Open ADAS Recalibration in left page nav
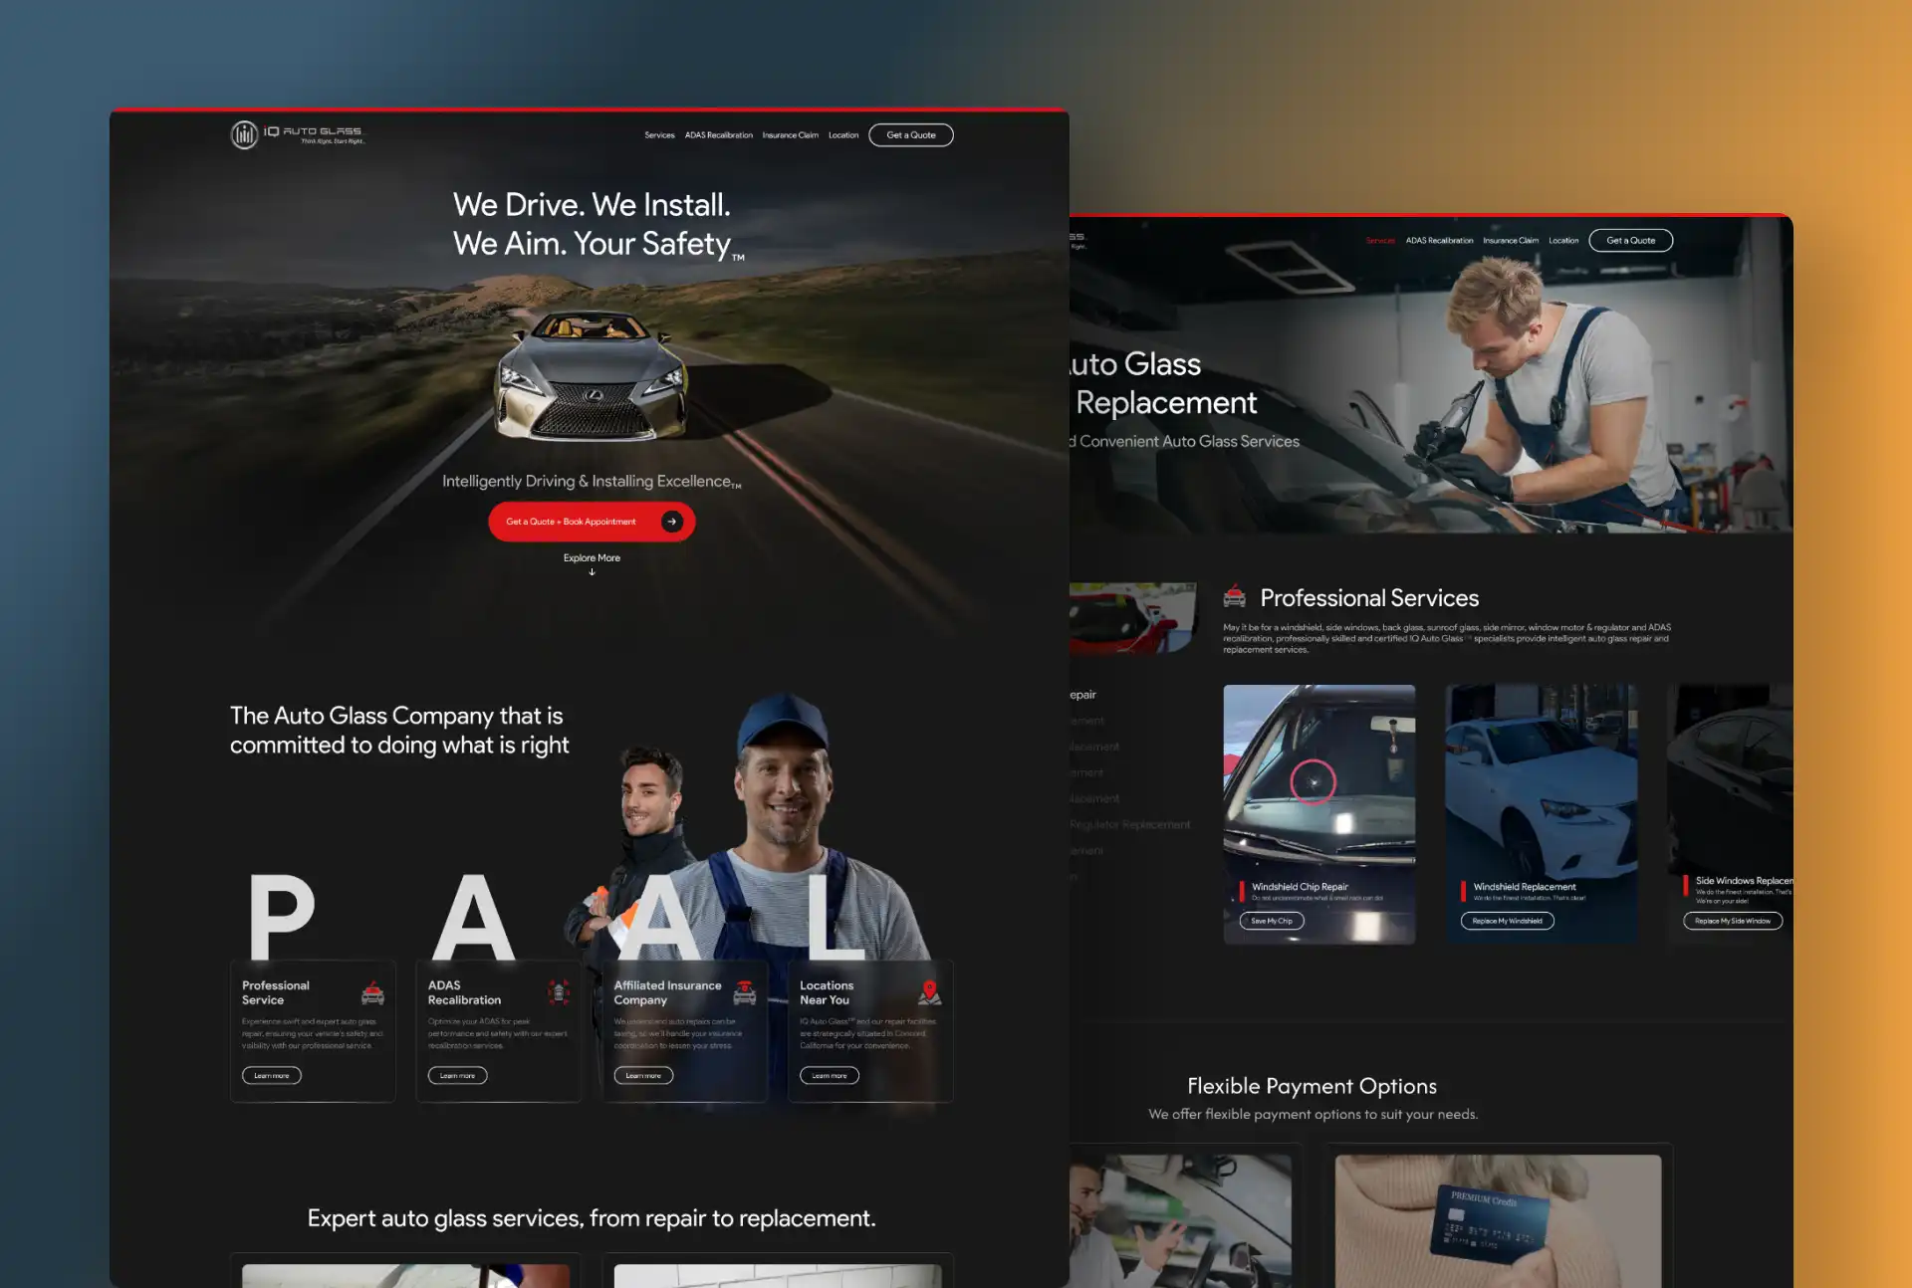1912x1288 pixels. coord(719,135)
